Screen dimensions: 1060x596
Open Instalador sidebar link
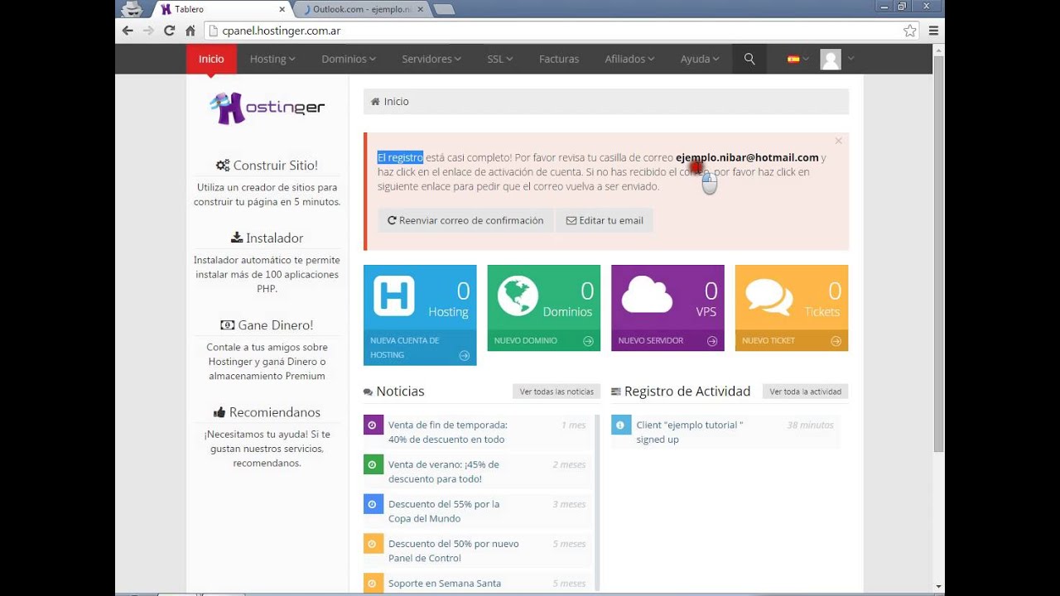pyautogui.click(x=267, y=238)
